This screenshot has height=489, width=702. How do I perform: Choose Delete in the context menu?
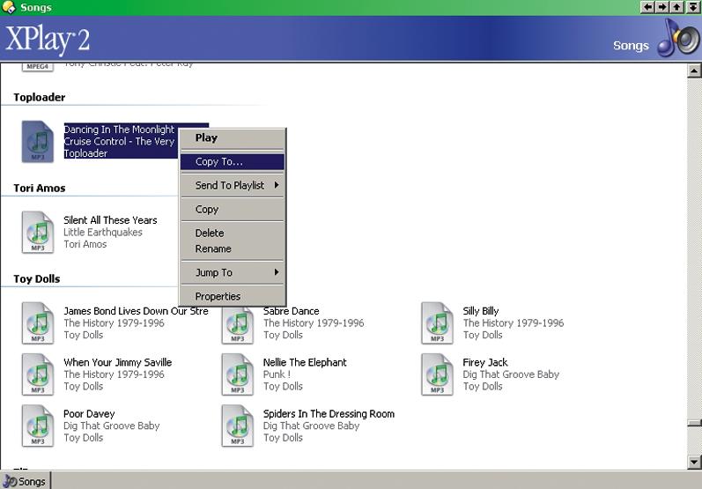(x=232, y=233)
